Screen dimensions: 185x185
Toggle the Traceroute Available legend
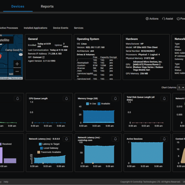point(49,152)
